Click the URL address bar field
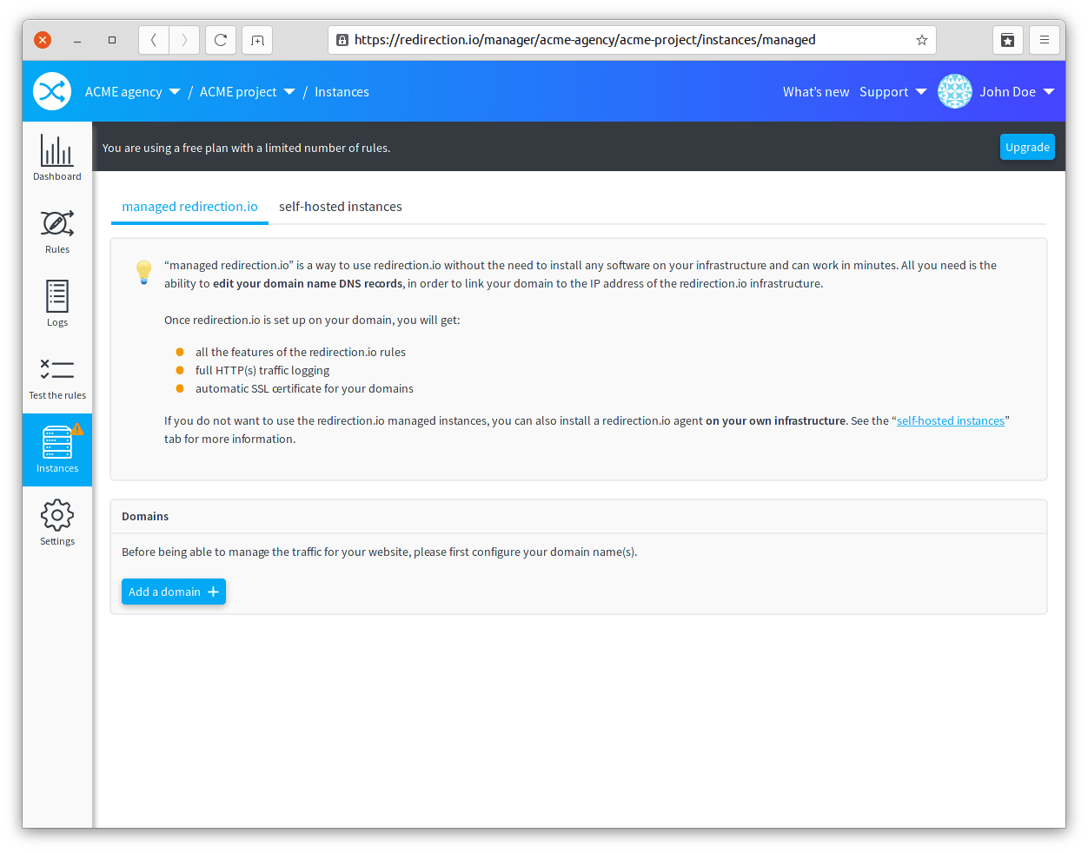This screenshot has height=853, width=1088. point(632,40)
